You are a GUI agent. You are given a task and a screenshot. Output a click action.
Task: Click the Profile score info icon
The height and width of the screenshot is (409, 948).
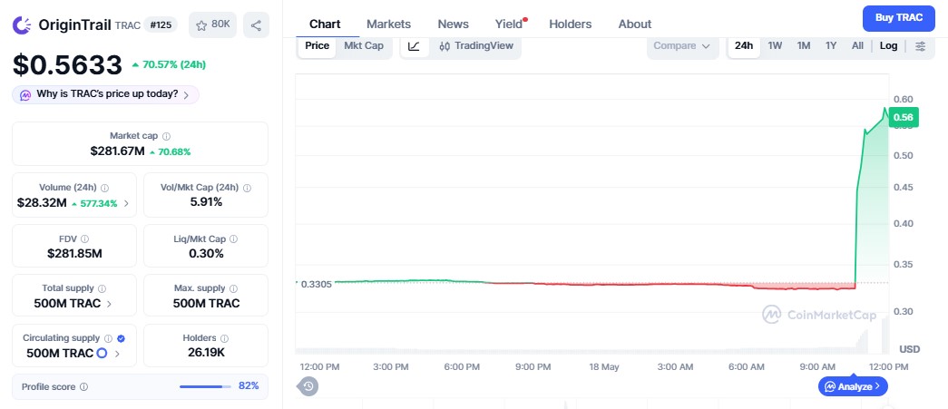pos(84,386)
